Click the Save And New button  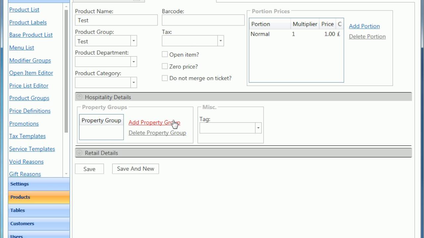pyautogui.click(x=135, y=169)
